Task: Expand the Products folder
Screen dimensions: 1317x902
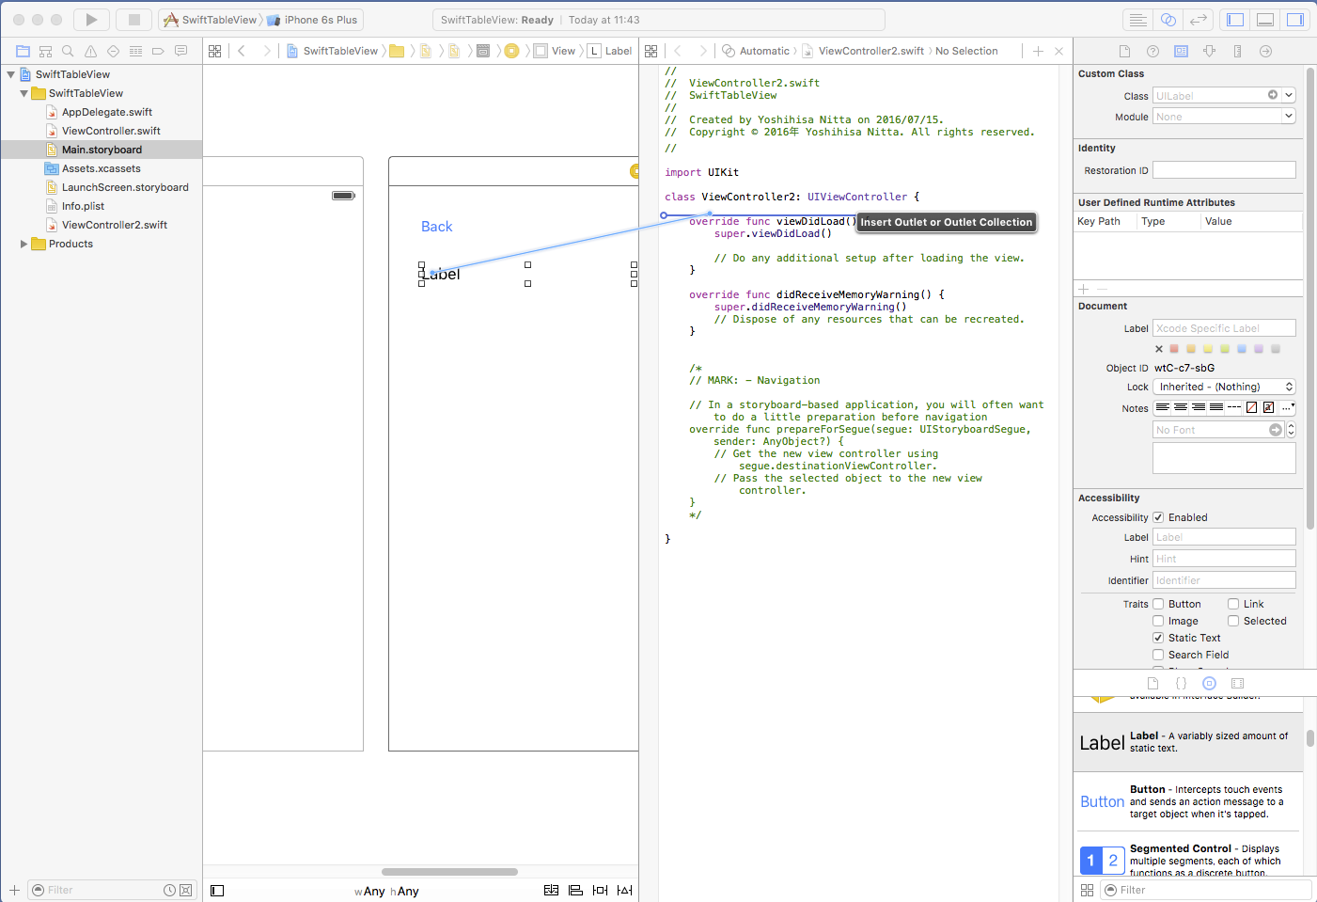Action: (x=24, y=244)
